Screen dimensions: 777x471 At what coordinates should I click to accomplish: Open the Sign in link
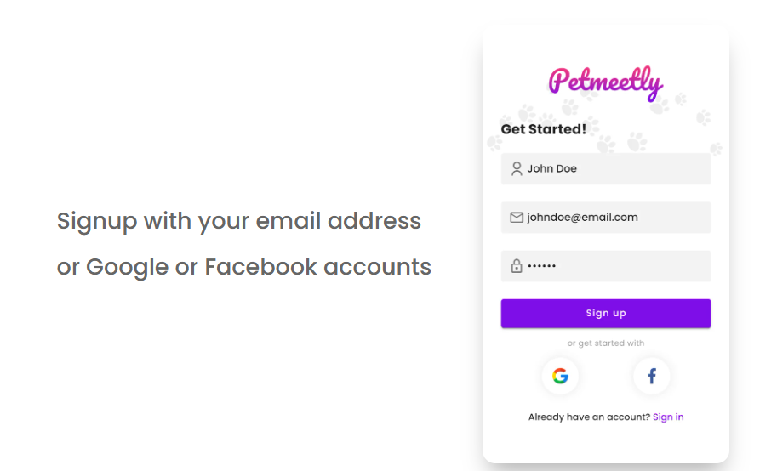(x=668, y=417)
